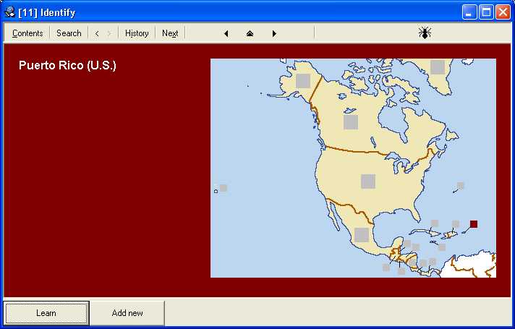
Task: Choose the gray marker over Mexico
Action: [x=362, y=234]
